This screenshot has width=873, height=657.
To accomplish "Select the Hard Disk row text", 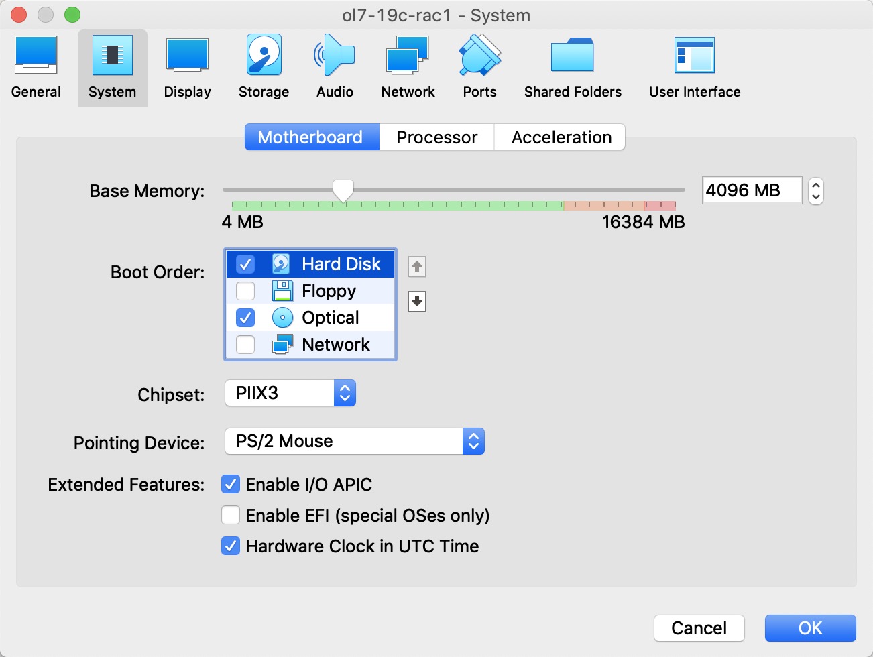I will coord(341,264).
